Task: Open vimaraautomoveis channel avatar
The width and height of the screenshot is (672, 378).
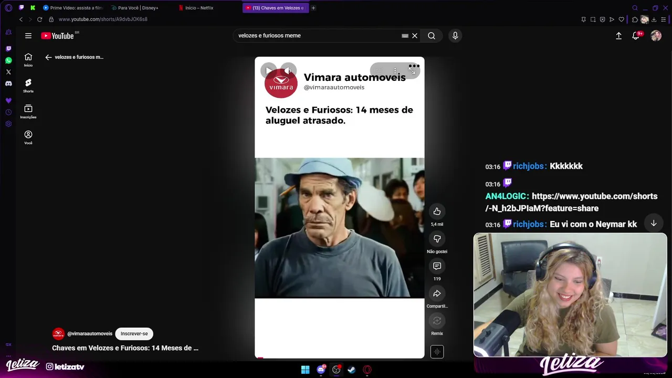Action: click(58, 333)
